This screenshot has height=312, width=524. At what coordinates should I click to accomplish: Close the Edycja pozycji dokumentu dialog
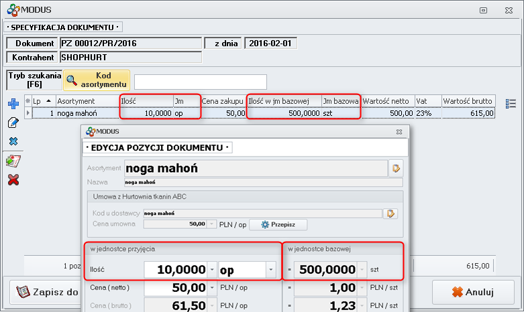tap(399, 132)
